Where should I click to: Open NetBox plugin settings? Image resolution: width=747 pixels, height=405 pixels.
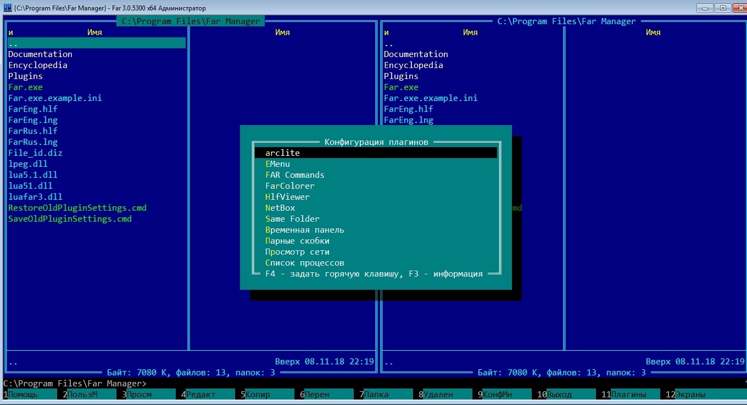click(280, 208)
